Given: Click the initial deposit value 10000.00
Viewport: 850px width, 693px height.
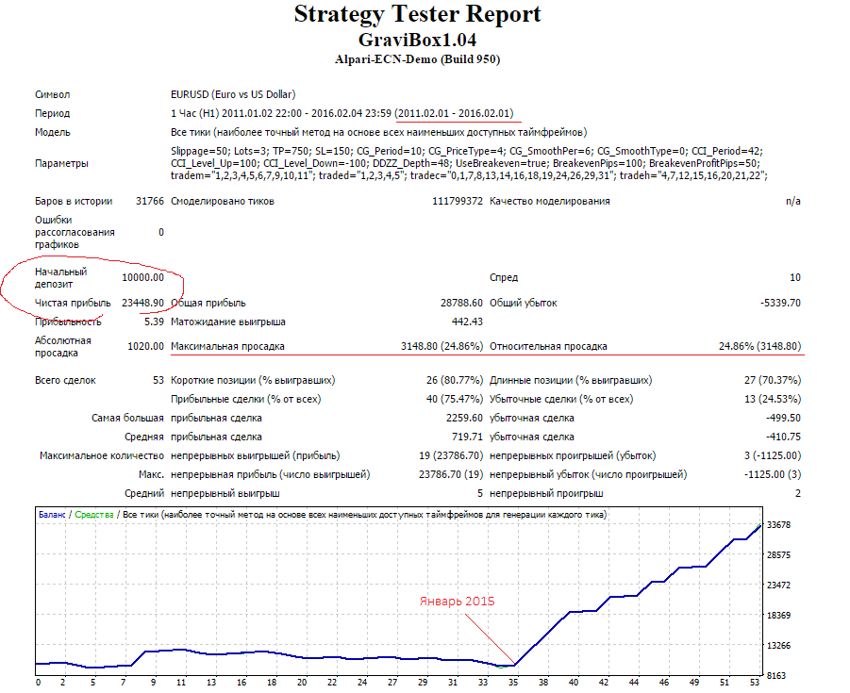Looking at the screenshot, I should point(142,277).
